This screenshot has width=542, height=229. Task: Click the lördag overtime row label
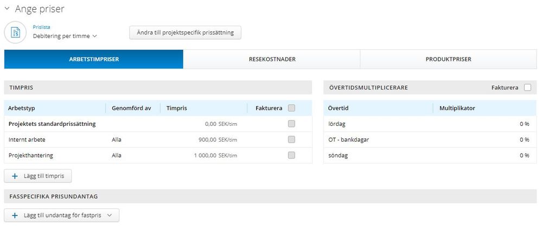pos(336,124)
